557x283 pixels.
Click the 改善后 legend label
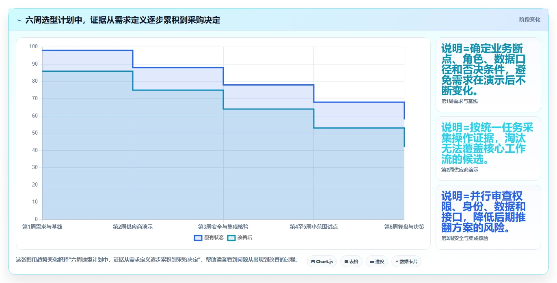[245, 238]
